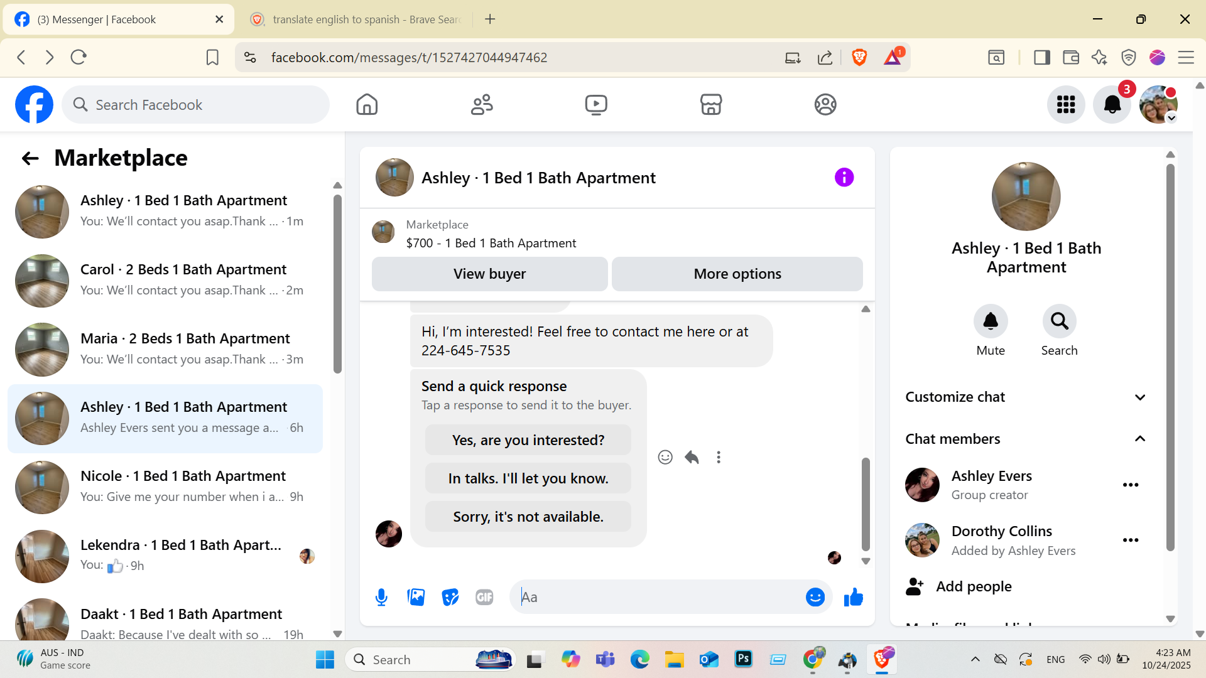Open conversation information purple info icon
The image size is (1206, 678).
844,178
